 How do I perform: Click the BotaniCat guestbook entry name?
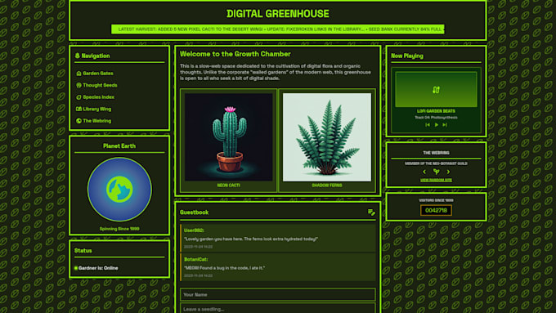pos(195,260)
